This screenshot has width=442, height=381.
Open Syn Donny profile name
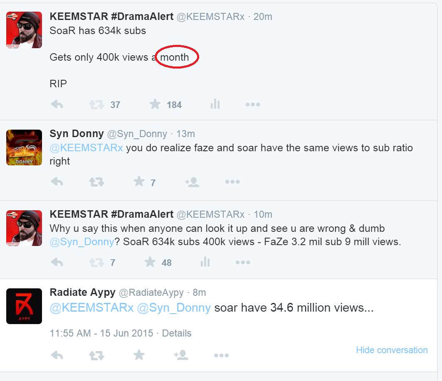pos(77,134)
